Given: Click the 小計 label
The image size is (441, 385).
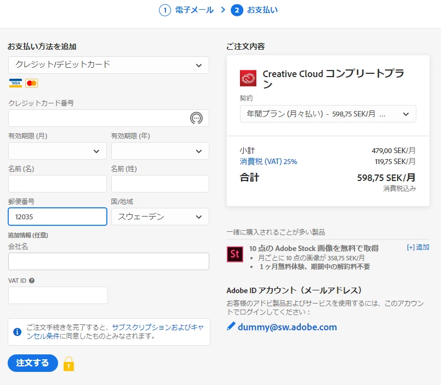Looking at the screenshot, I should tap(247, 150).
